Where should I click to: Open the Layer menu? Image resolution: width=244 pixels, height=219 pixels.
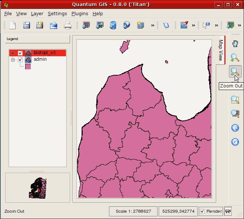[x=37, y=14]
